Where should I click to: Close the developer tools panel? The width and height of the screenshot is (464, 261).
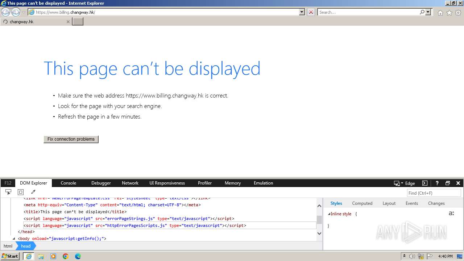click(x=458, y=183)
